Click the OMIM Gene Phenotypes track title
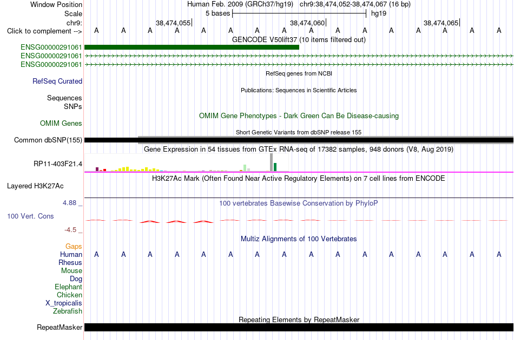This screenshot has width=514, height=340. (x=299, y=115)
